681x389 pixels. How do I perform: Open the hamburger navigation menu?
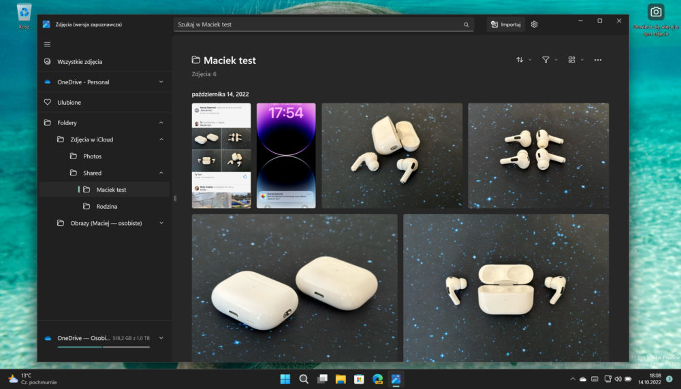[x=47, y=44]
